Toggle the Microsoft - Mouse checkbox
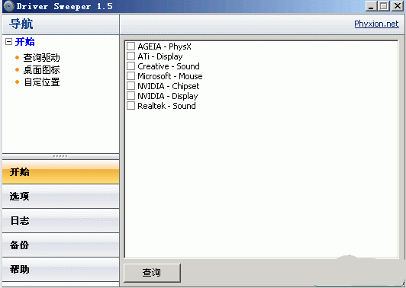Image resolution: width=406 pixels, height=288 pixels. pos(130,76)
